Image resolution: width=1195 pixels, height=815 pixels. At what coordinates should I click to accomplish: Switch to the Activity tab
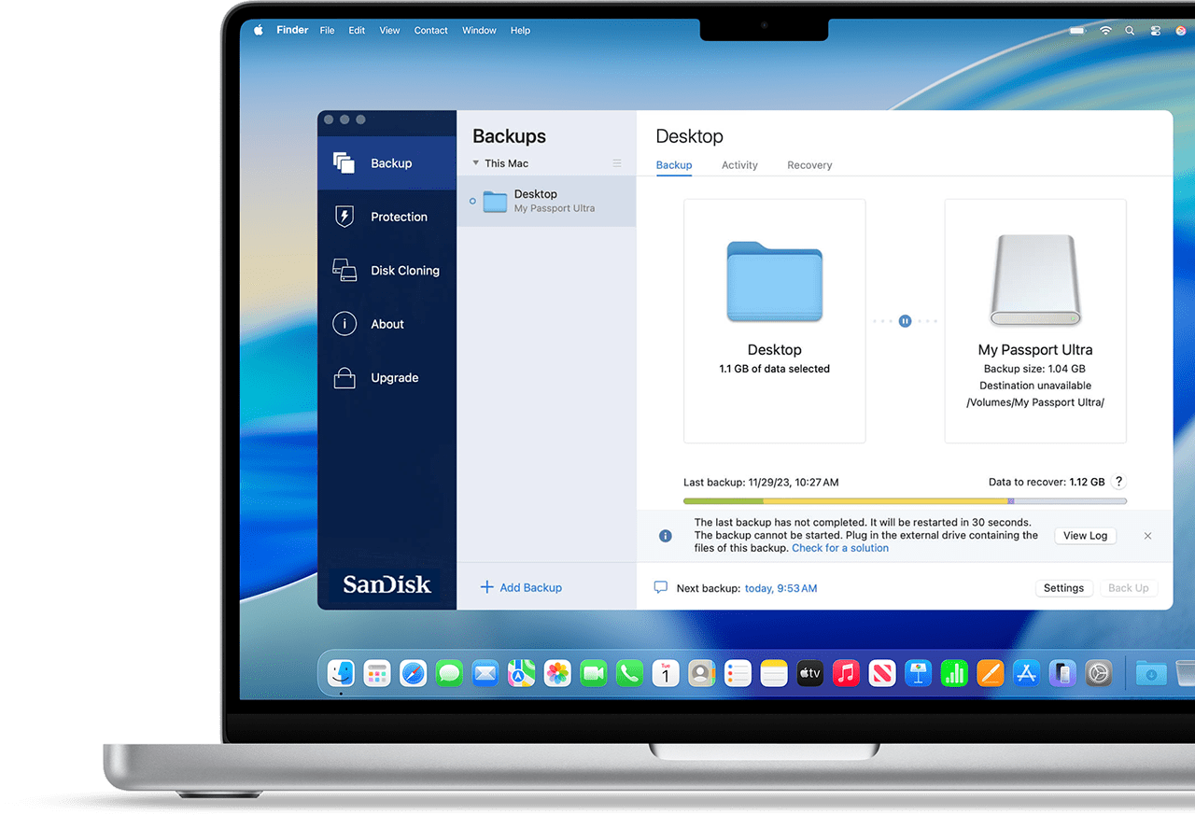point(739,165)
